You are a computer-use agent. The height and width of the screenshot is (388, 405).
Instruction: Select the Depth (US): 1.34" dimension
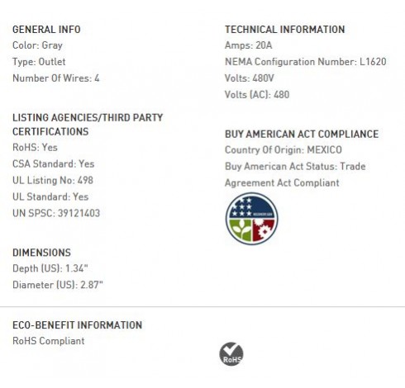(x=50, y=268)
